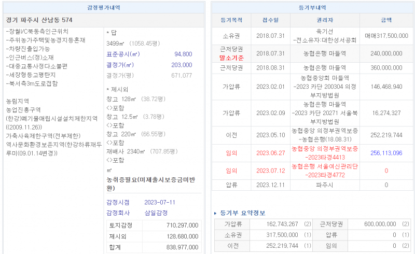Click the 등기부내역 panel header
Viewport: 415px width, 254px height.
pos(312,8)
